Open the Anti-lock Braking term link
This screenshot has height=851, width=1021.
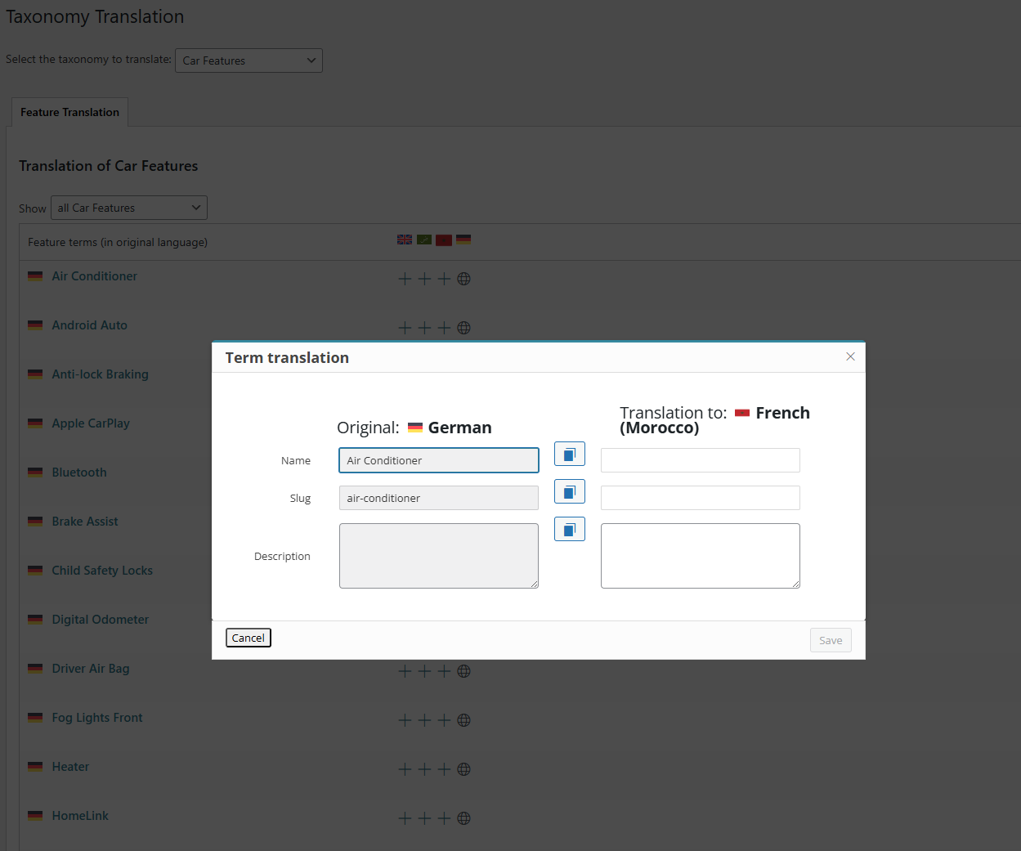click(x=101, y=374)
